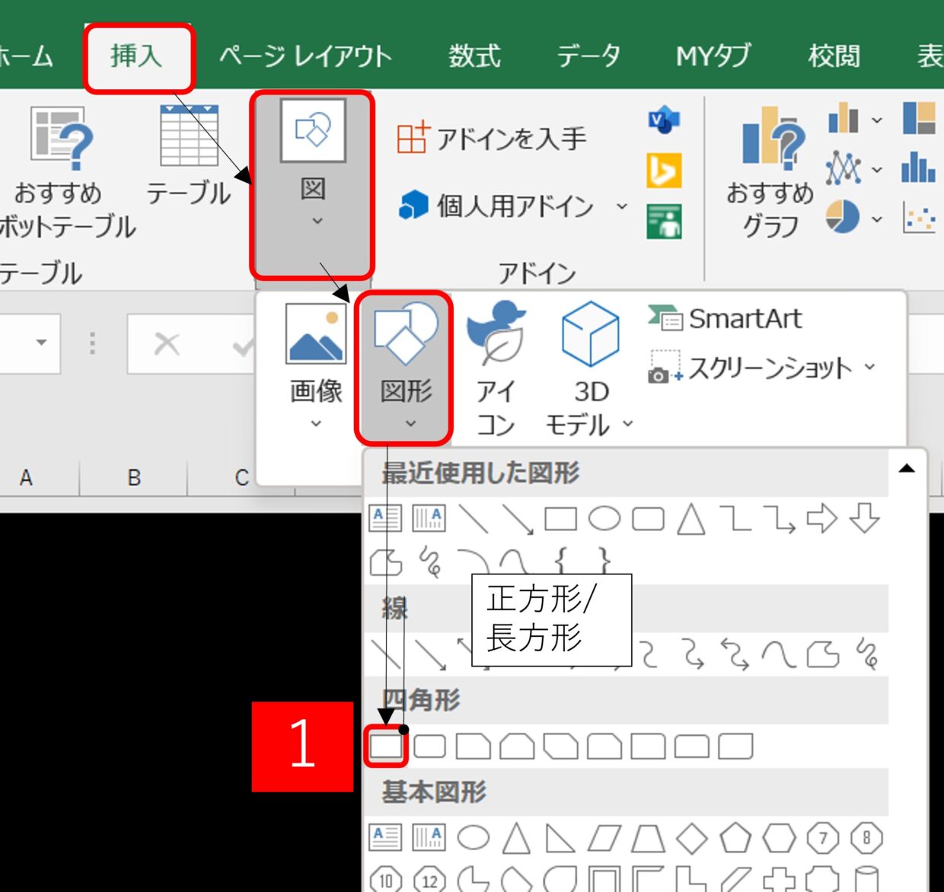Click column A header
This screenshot has width=944, height=892.
pos(26,478)
